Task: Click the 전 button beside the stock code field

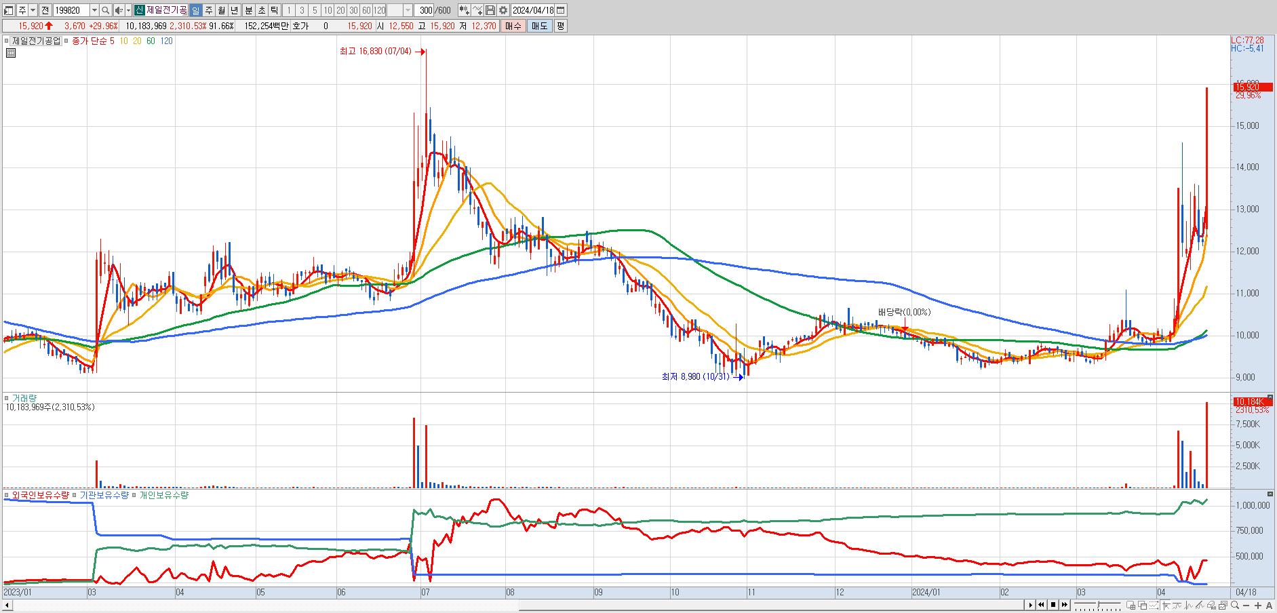Action: (45, 10)
